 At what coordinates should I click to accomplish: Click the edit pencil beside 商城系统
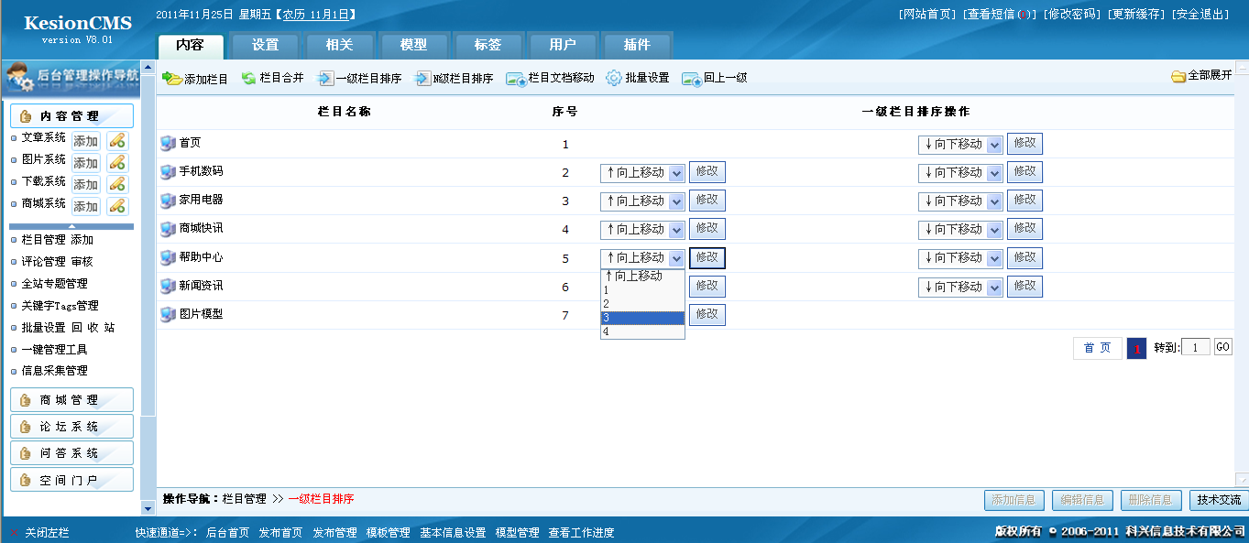tap(116, 206)
